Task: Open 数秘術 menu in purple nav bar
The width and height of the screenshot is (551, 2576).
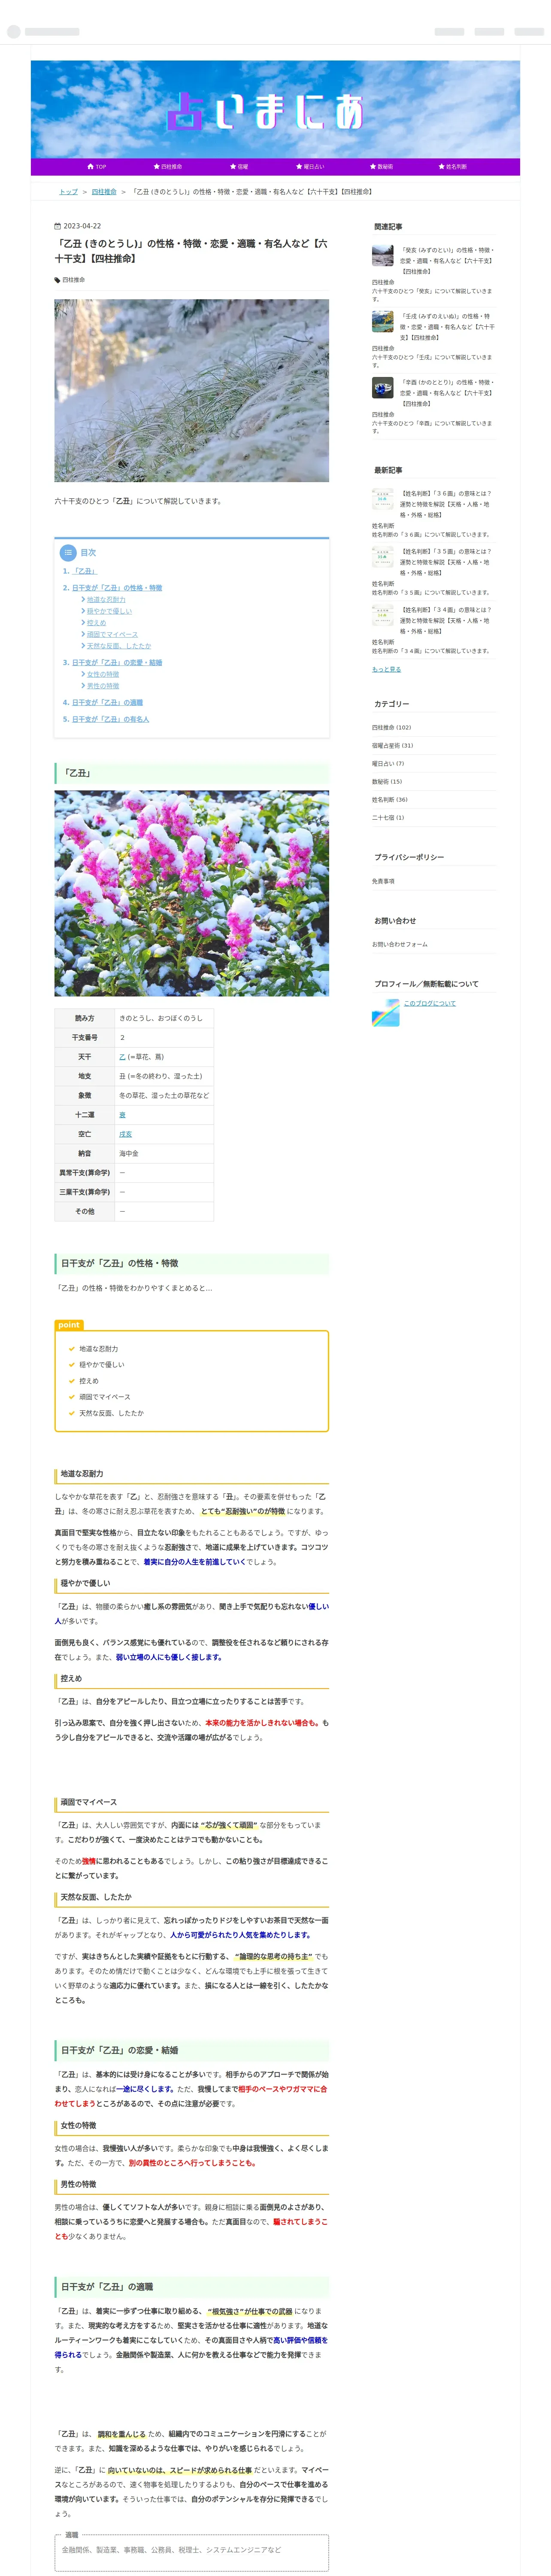Action: 382,167
